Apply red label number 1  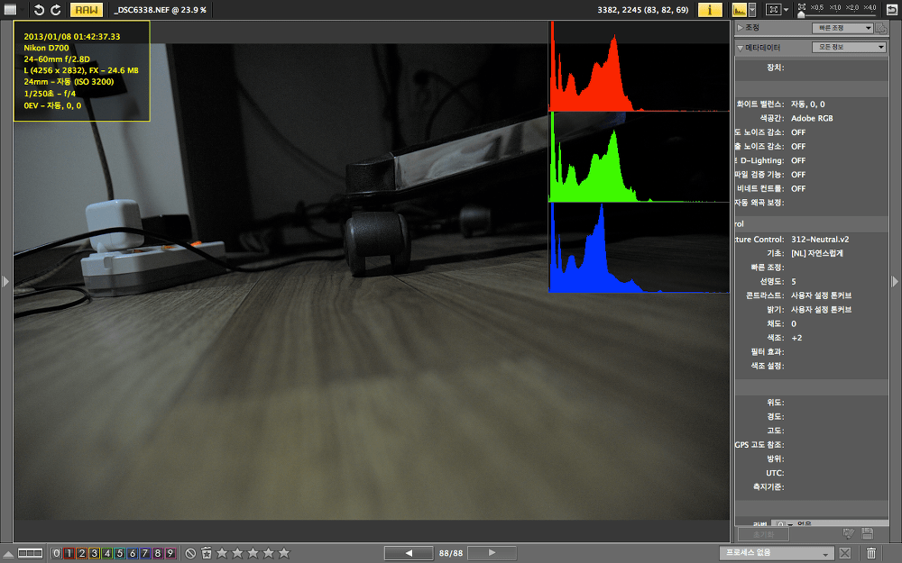69,553
